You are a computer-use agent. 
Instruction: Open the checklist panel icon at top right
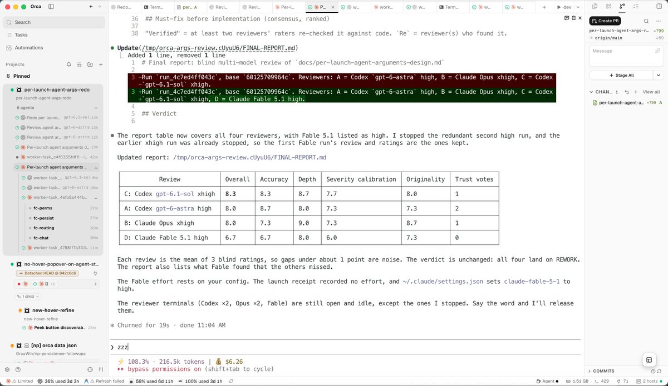(x=635, y=6)
